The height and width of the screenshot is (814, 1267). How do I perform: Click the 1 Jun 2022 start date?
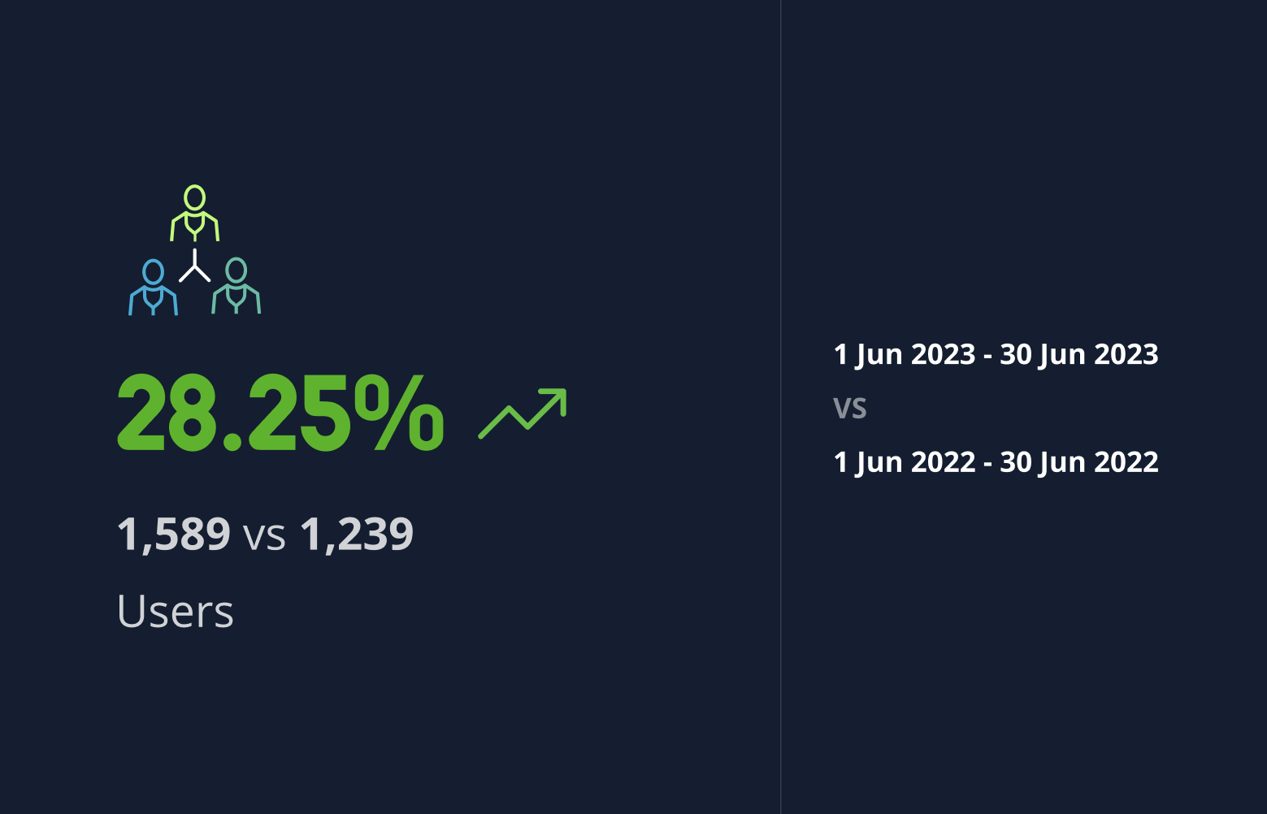point(905,462)
